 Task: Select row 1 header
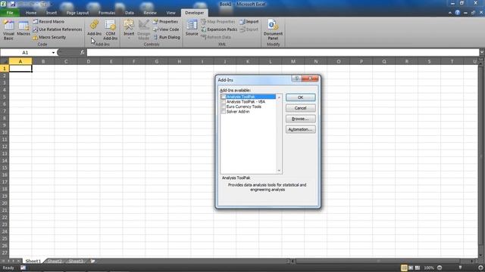[x=5, y=68]
